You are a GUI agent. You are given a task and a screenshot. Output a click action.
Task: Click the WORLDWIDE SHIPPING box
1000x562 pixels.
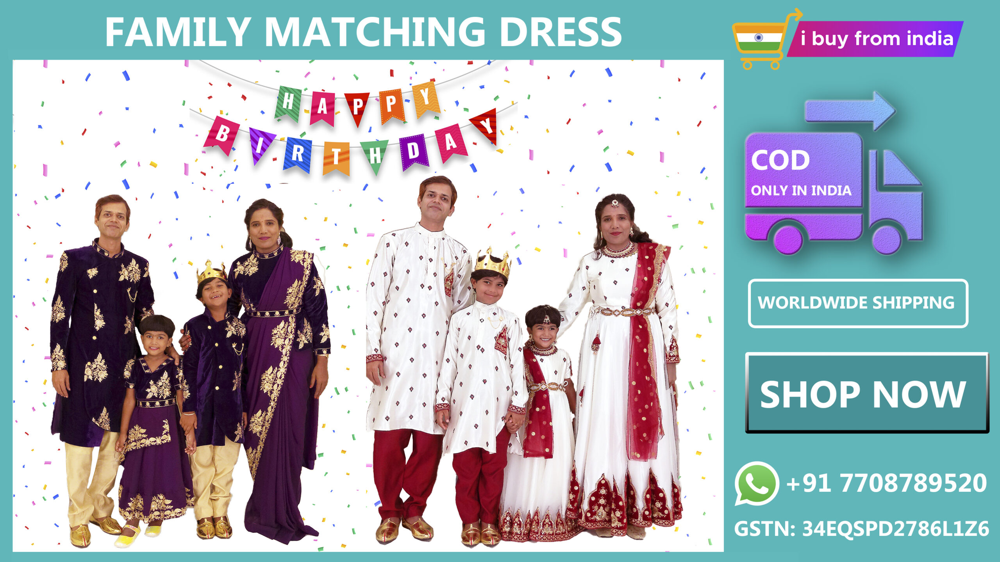[x=858, y=303]
